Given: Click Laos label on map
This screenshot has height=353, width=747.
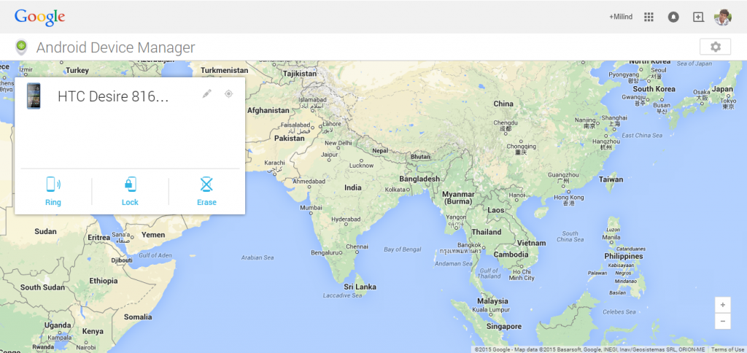Looking at the screenshot, I should [496, 210].
